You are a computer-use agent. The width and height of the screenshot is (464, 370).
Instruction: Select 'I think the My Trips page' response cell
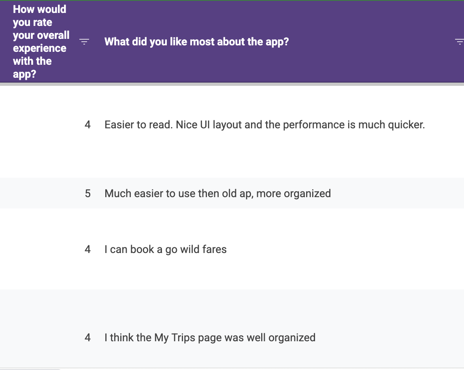[210, 338]
